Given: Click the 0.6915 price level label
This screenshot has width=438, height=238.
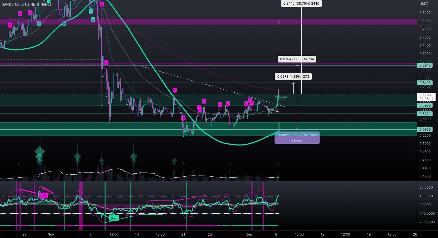Looking at the screenshot, I should click(x=425, y=65).
